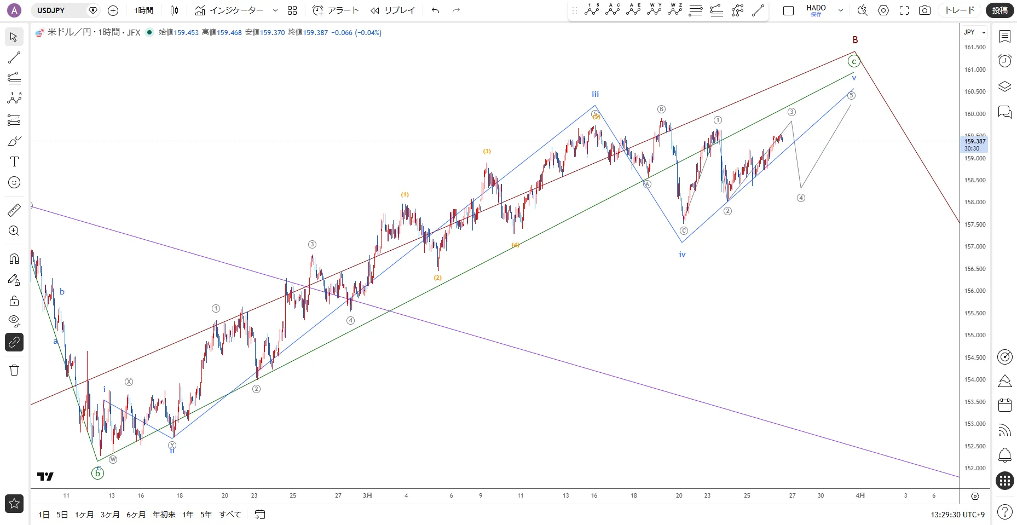Open chart settings gear icon
Screen dimensions: 1017x525
[x=883, y=10]
